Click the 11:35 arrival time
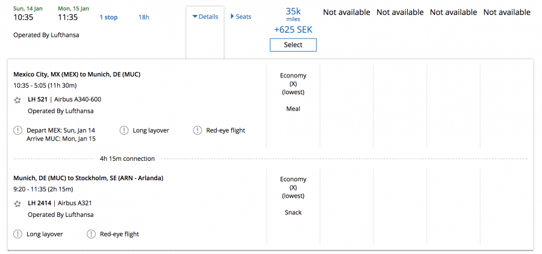This screenshot has height=254, width=542. 67,17
